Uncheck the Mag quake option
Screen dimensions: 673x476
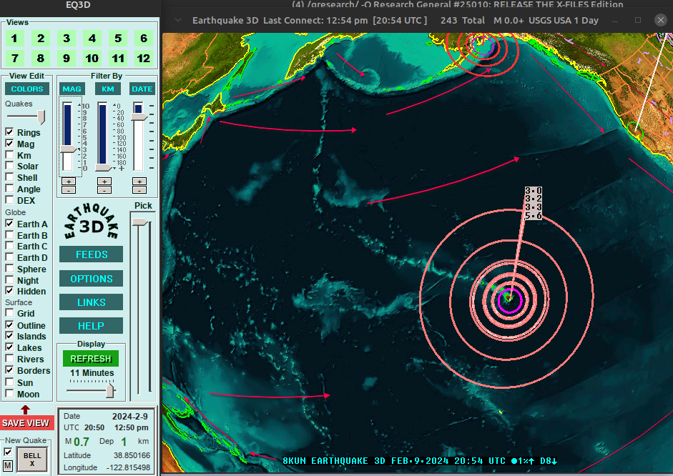pyautogui.click(x=9, y=144)
